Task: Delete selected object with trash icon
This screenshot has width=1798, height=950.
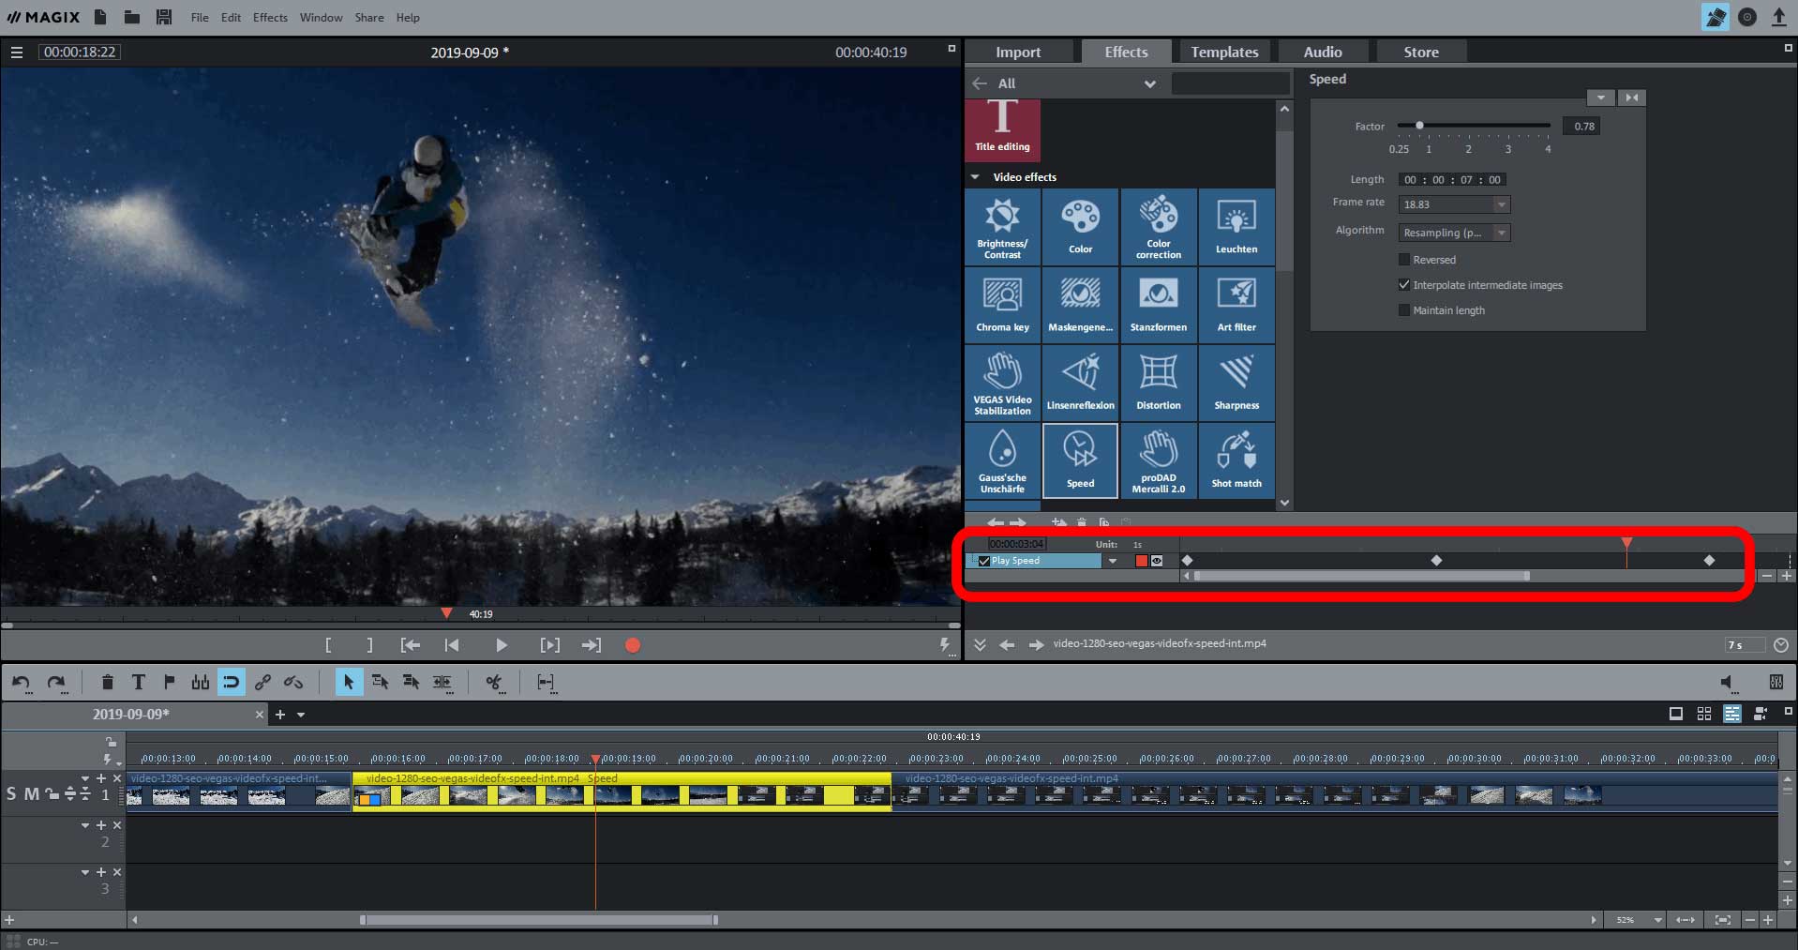Action: [107, 683]
